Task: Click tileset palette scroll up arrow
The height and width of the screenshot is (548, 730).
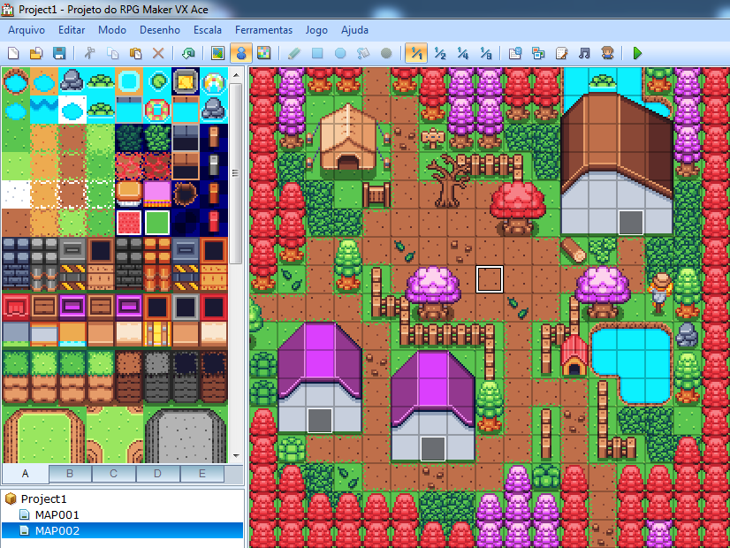Action: pyautogui.click(x=236, y=74)
